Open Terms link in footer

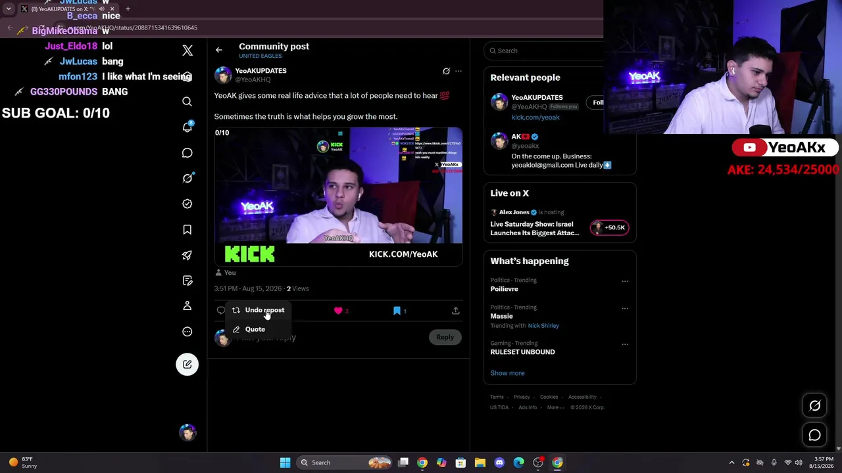[x=497, y=397]
